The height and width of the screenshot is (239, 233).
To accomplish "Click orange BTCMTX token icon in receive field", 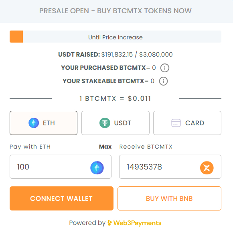I will coord(207,168).
